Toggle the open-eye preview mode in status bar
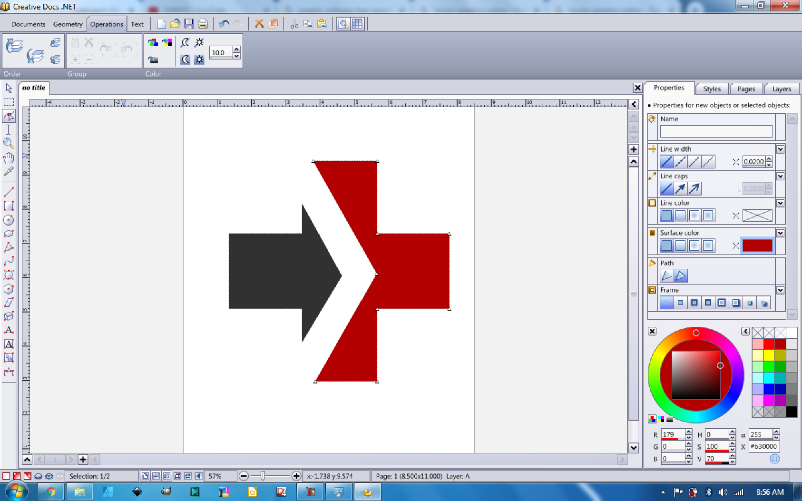 point(49,476)
